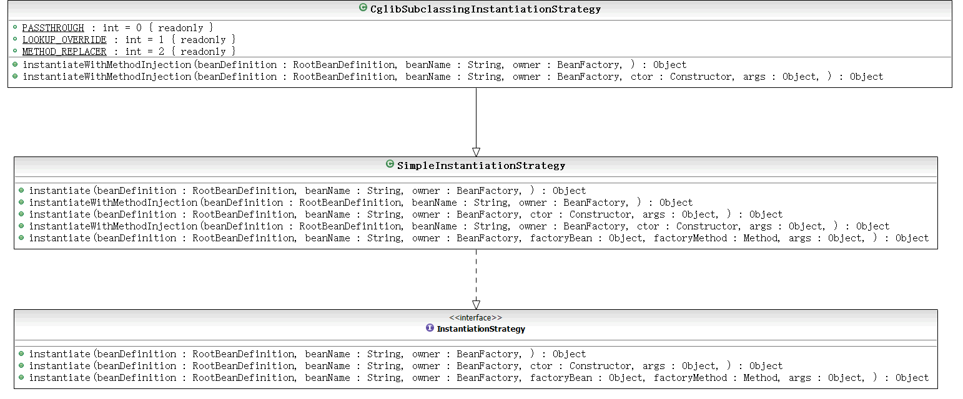
Task: Click the field icon next to LOOKUP_OVERRIDE
Action: pyautogui.click(x=15, y=40)
